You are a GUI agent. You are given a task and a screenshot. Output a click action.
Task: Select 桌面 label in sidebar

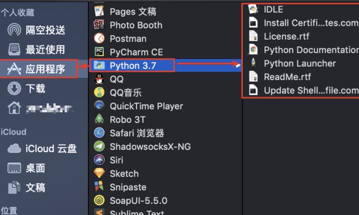point(35,168)
